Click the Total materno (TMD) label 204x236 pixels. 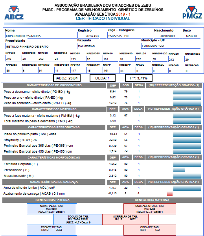coord(38,121)
